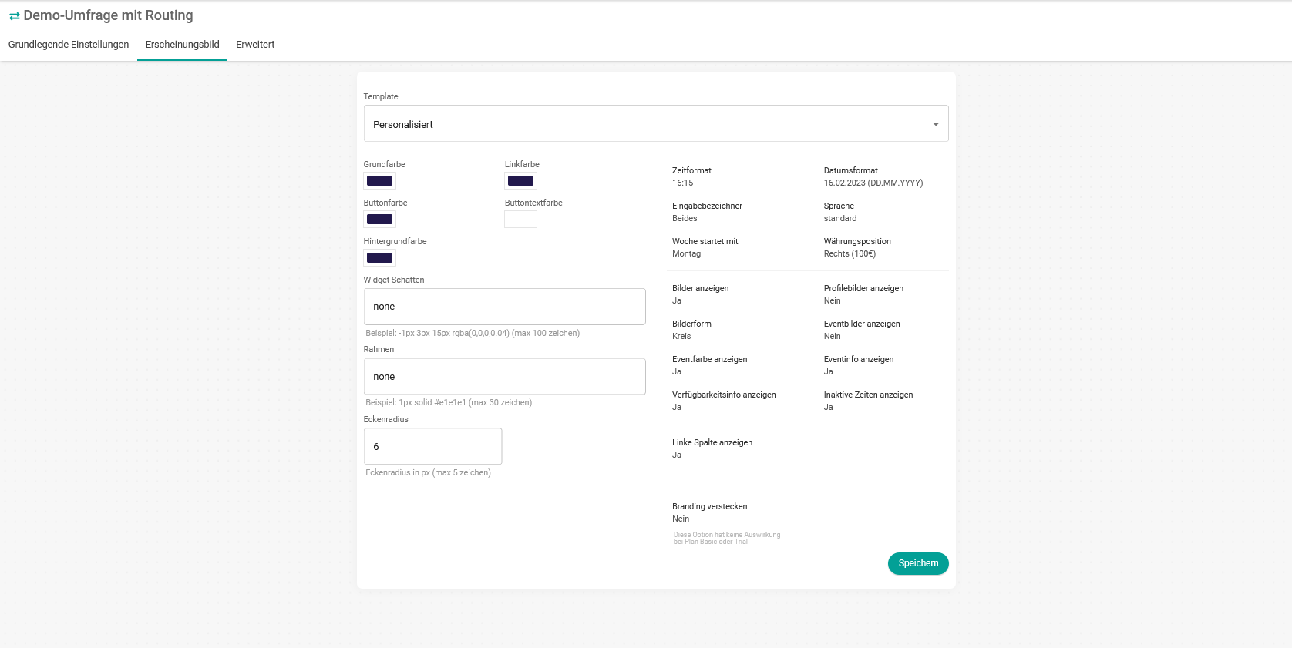
Task: Toggle Eventfarbe anzeigen value Ja
Action: (677, 372)
